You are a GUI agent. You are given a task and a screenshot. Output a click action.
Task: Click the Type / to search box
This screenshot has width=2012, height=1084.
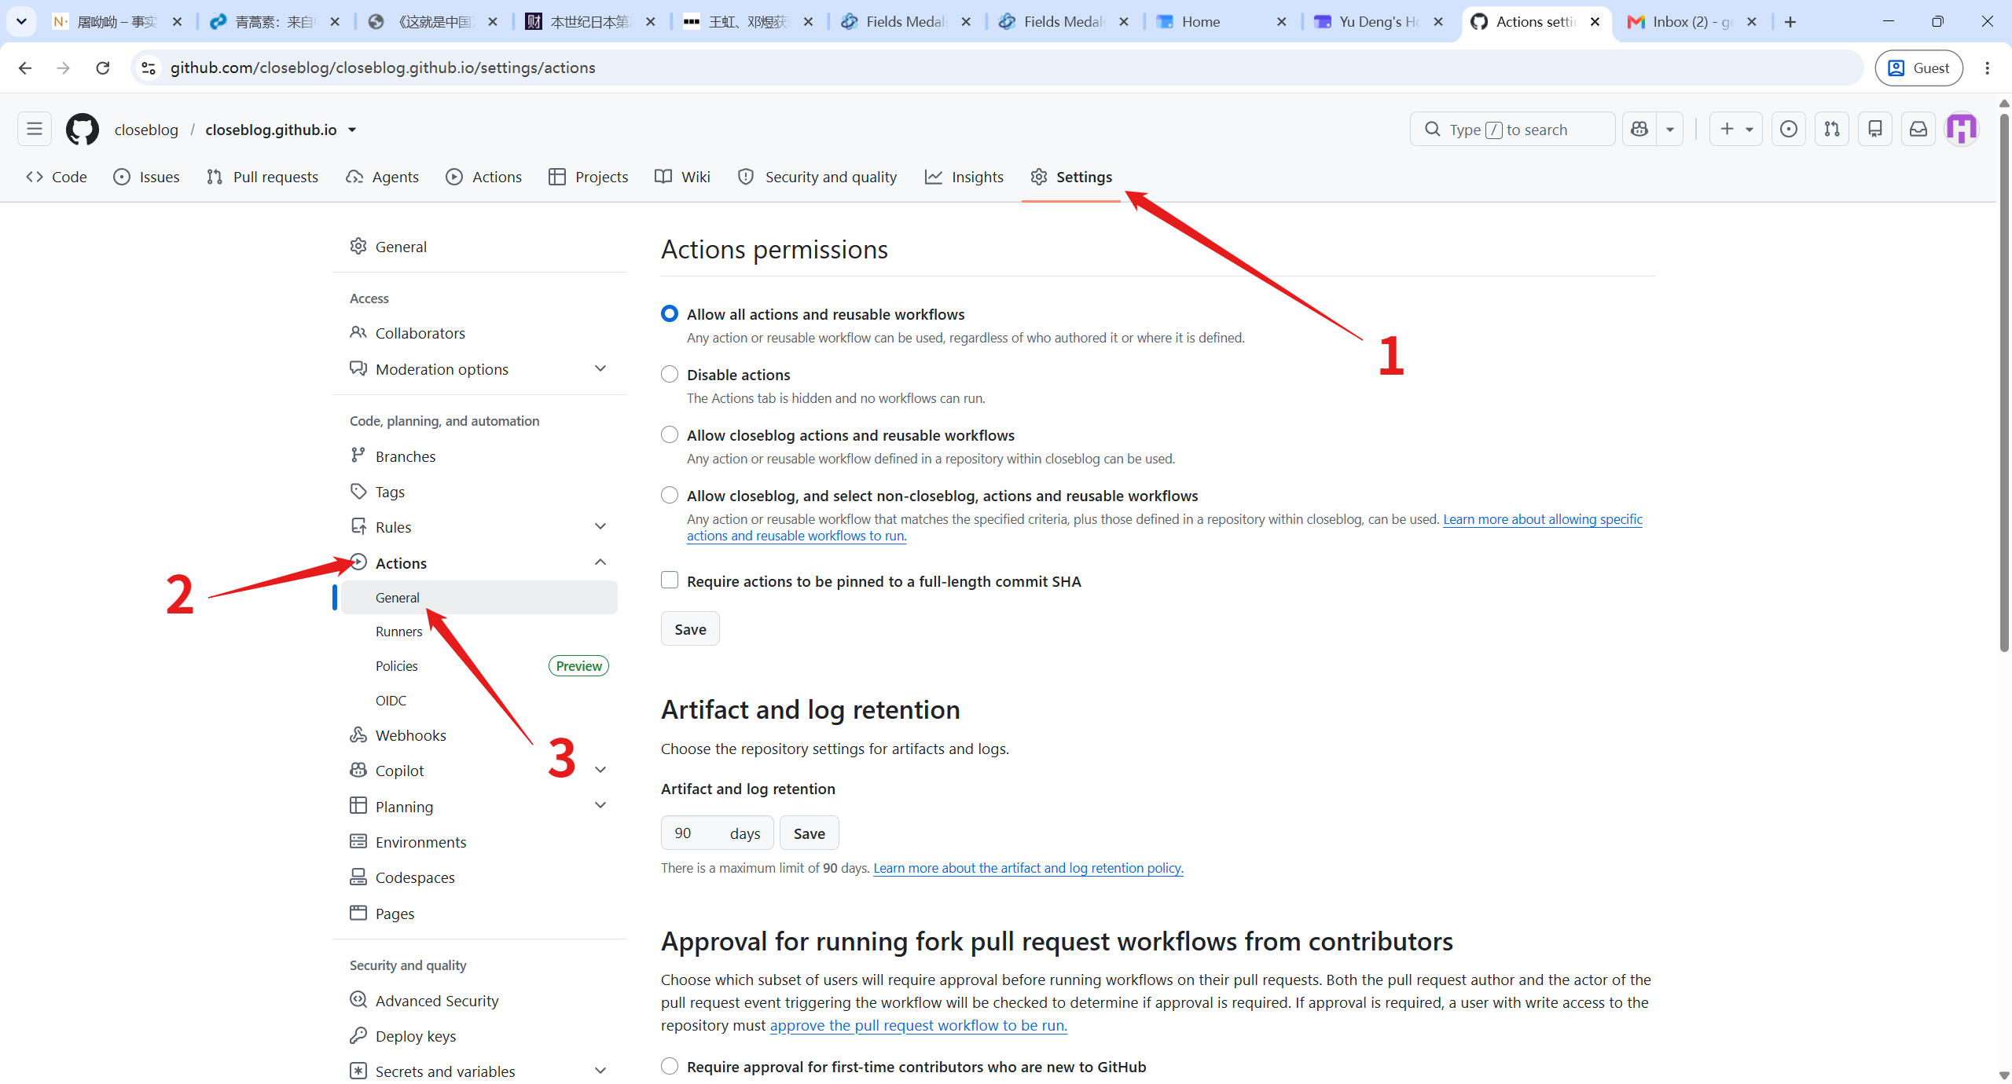click(x=1512, y=129)
